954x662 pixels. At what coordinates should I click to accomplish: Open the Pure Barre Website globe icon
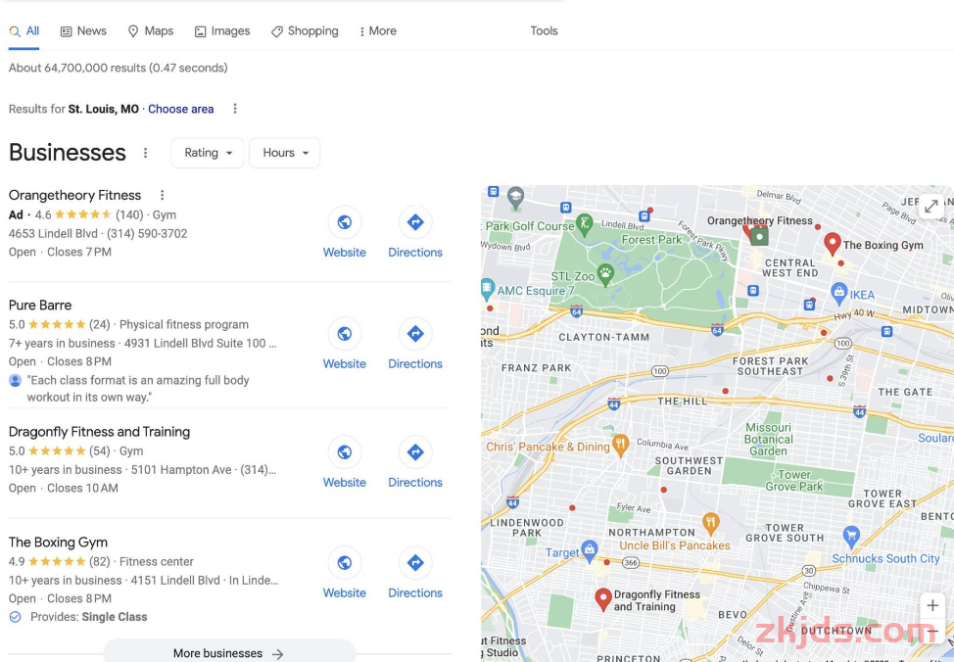coord(345,333)
